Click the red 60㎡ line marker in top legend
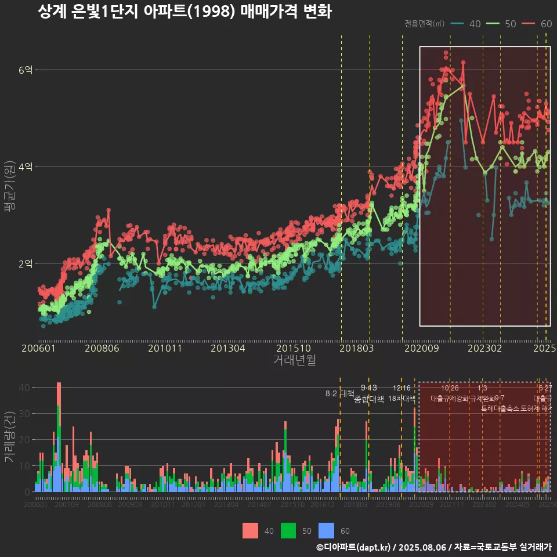 (528, 23)
